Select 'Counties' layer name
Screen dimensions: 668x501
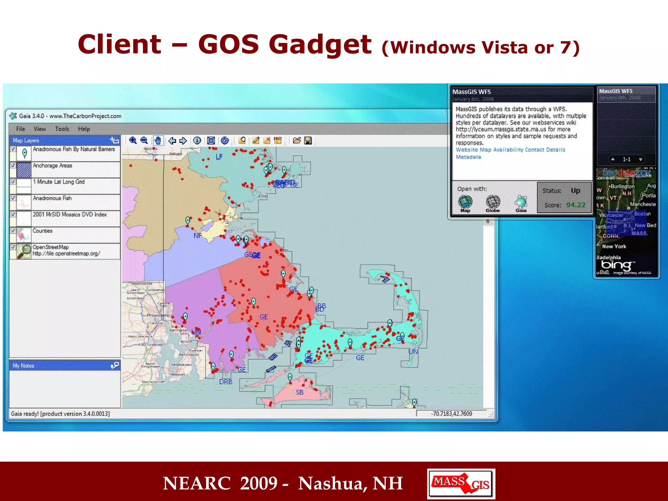tap(42, 231)
